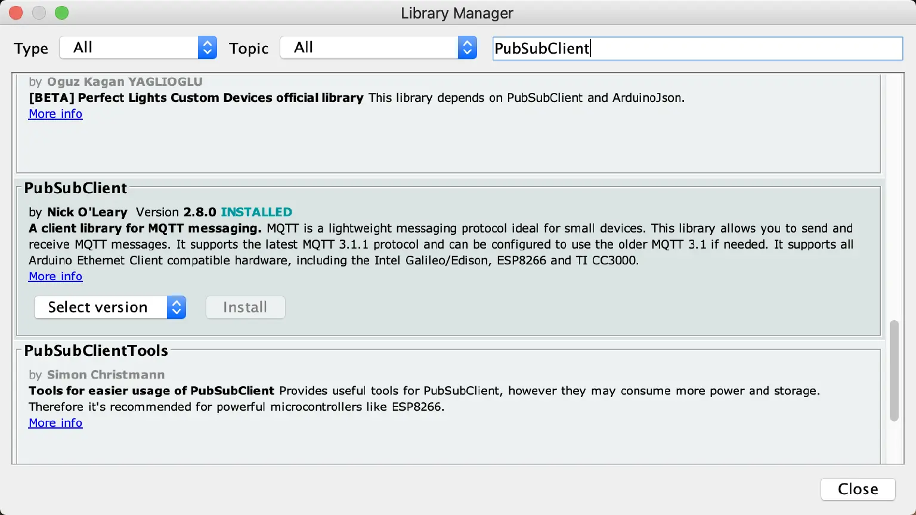The image size is (916, 515).
Task: Open More info for PubSubClientTools
Action: [x=55, y=423]
